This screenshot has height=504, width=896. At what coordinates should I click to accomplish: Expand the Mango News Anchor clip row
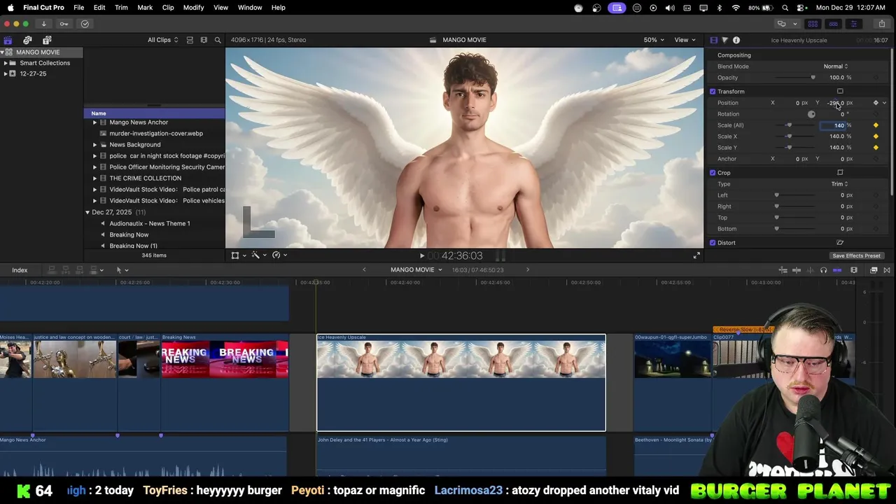[95, 122]
